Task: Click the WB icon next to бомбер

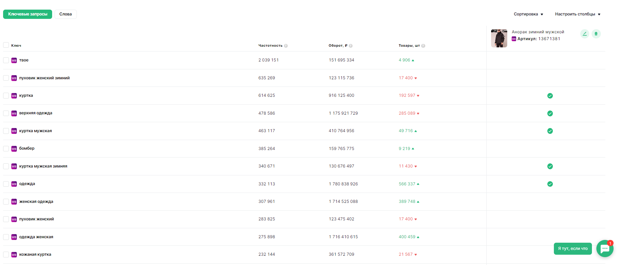Action: [x=14, y=149]
